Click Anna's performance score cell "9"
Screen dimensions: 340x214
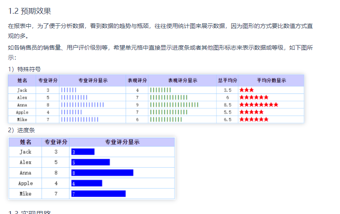click(137, 105)
